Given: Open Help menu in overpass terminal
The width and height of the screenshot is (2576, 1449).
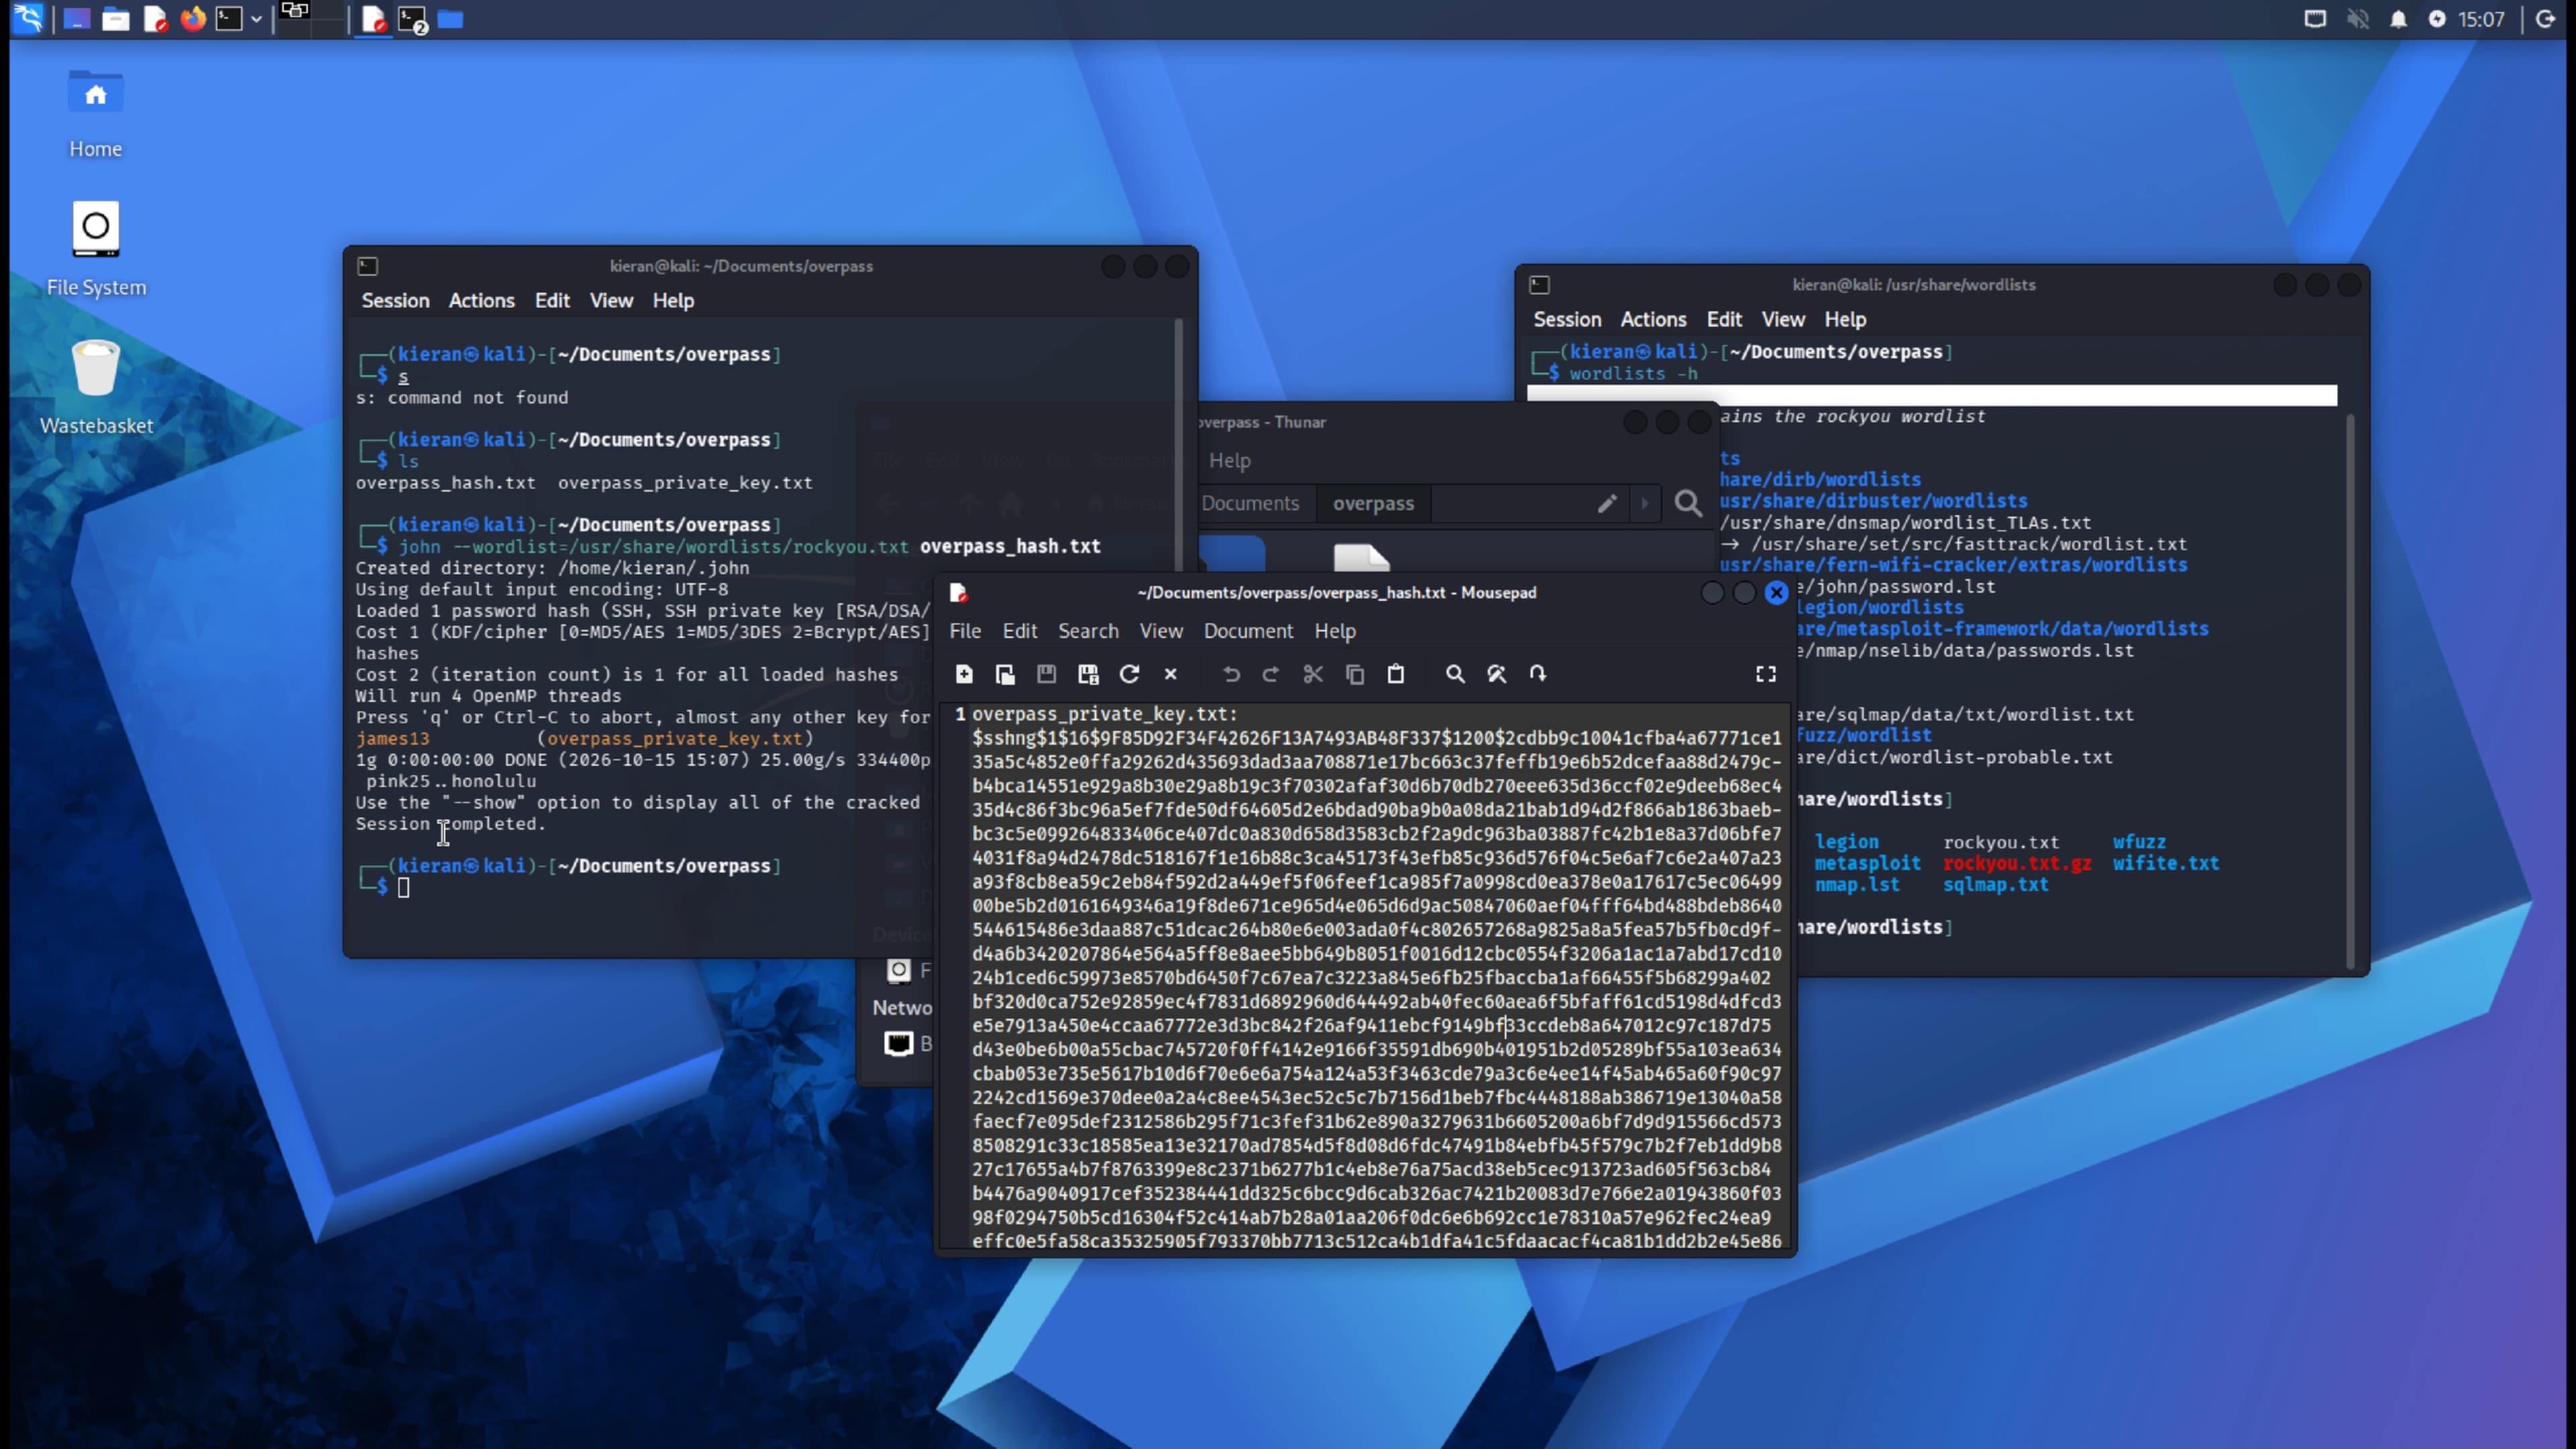Looking at the screenshot, I should (x=673, y=301).
